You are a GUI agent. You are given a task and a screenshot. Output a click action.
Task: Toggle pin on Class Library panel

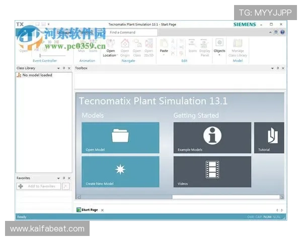pyautogui.click(x=64, y=68)
